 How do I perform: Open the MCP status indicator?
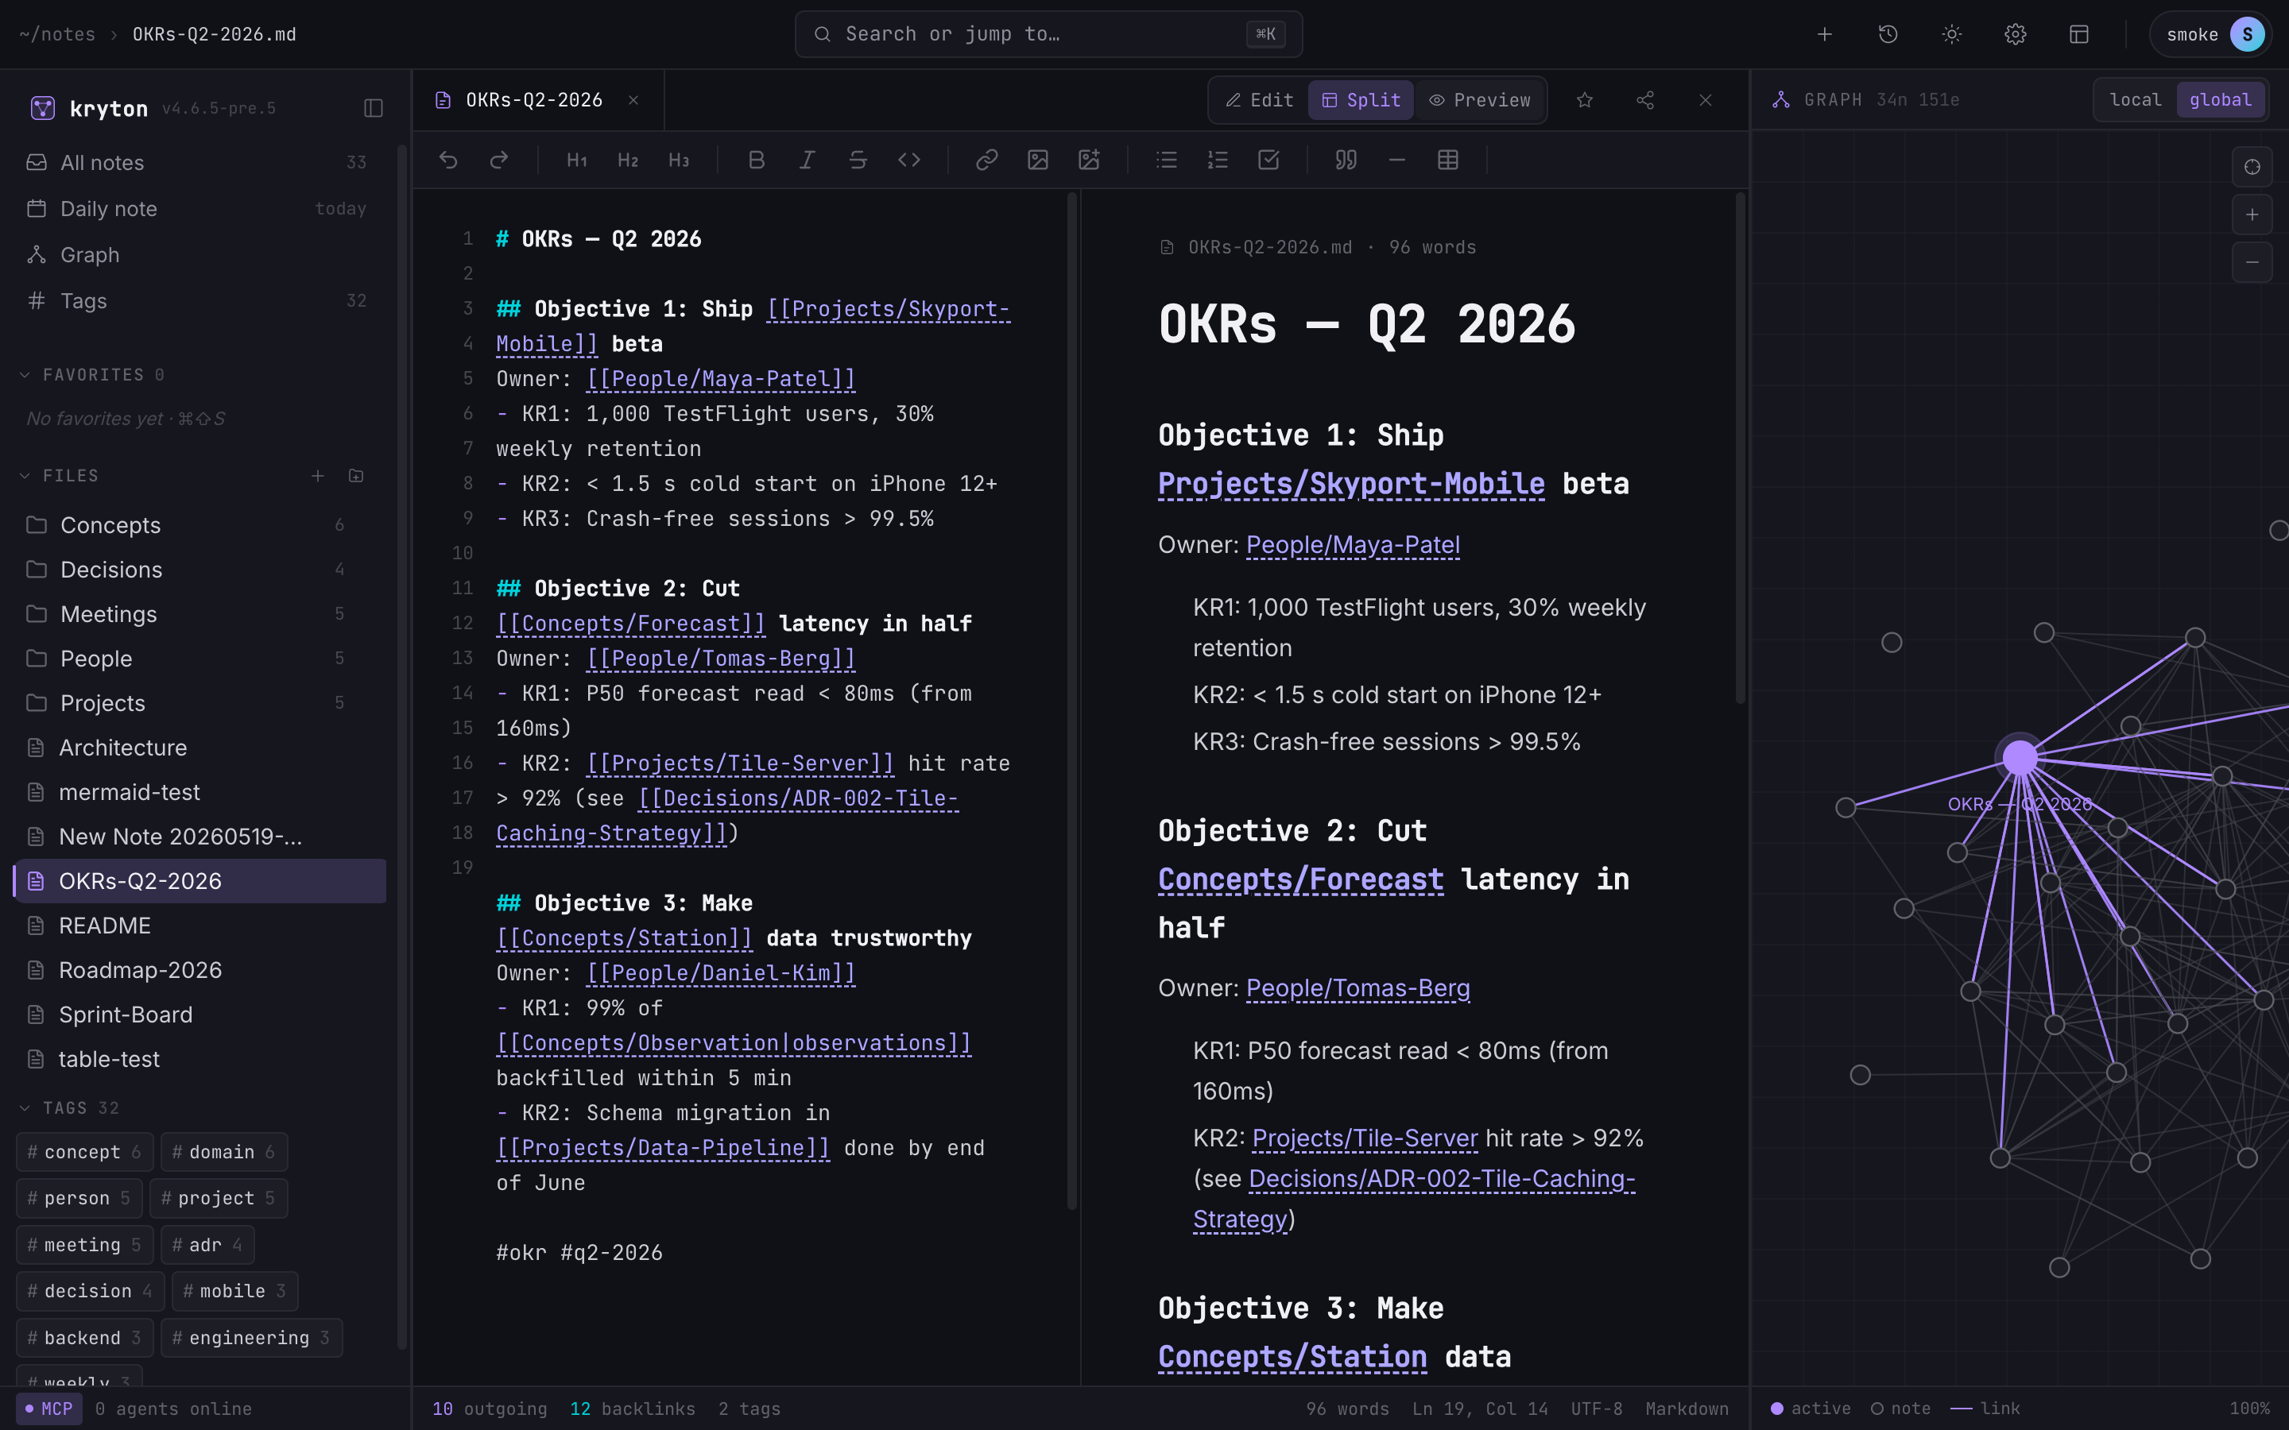click(49, 1409)
